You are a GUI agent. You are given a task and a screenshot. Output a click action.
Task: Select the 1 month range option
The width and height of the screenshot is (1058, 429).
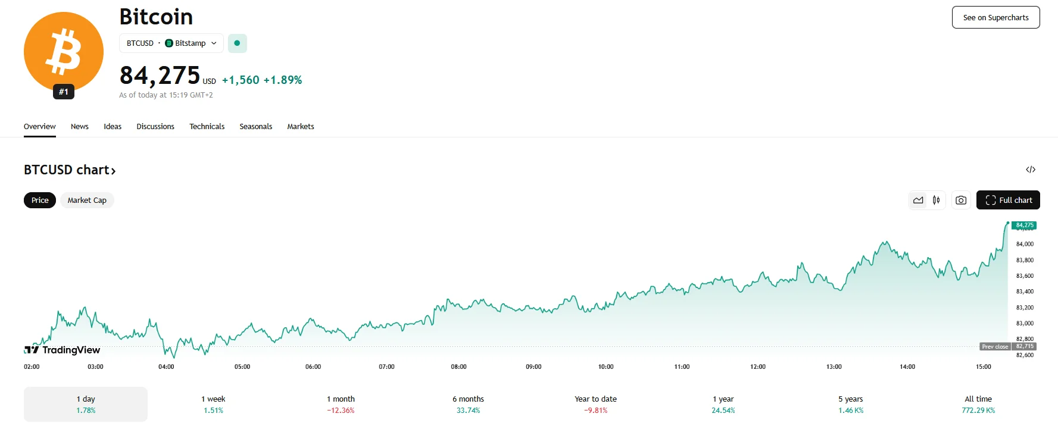[341, 404]
